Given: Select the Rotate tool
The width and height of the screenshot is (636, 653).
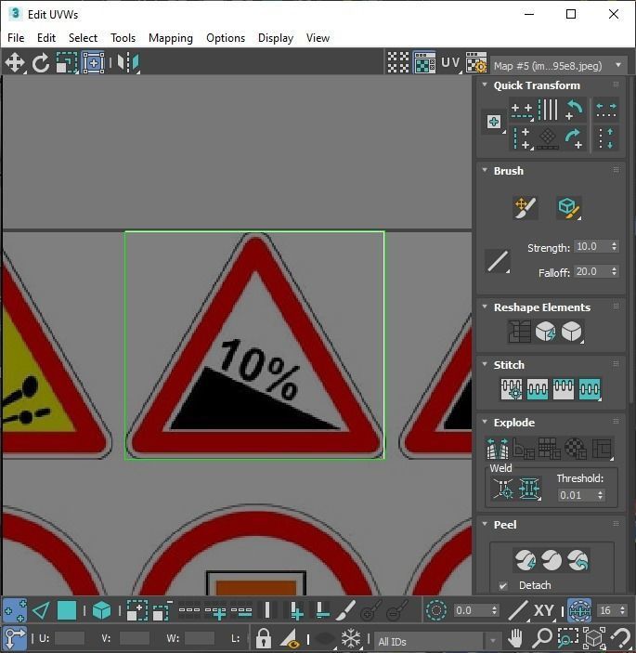Looking at the screenshot, I should (41, 63).
